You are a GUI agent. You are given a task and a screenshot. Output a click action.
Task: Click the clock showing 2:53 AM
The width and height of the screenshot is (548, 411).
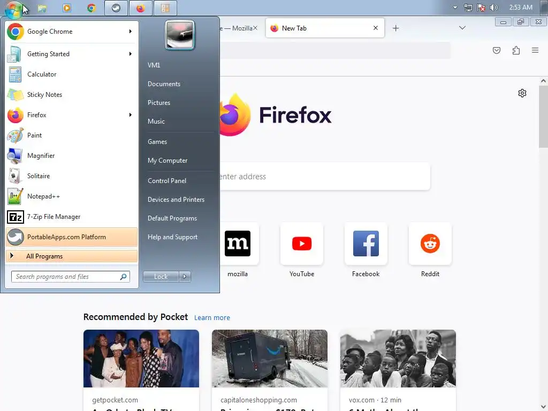pos(521,7)
